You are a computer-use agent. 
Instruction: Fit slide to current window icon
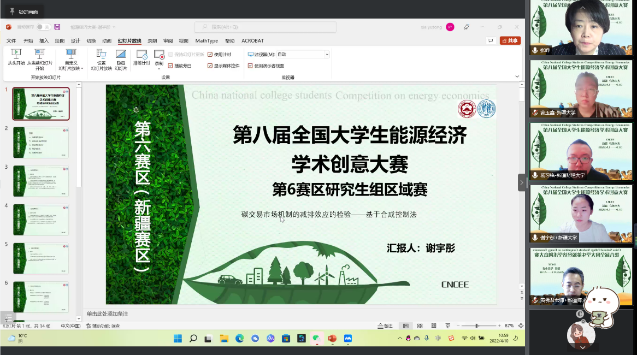[521, 326]
